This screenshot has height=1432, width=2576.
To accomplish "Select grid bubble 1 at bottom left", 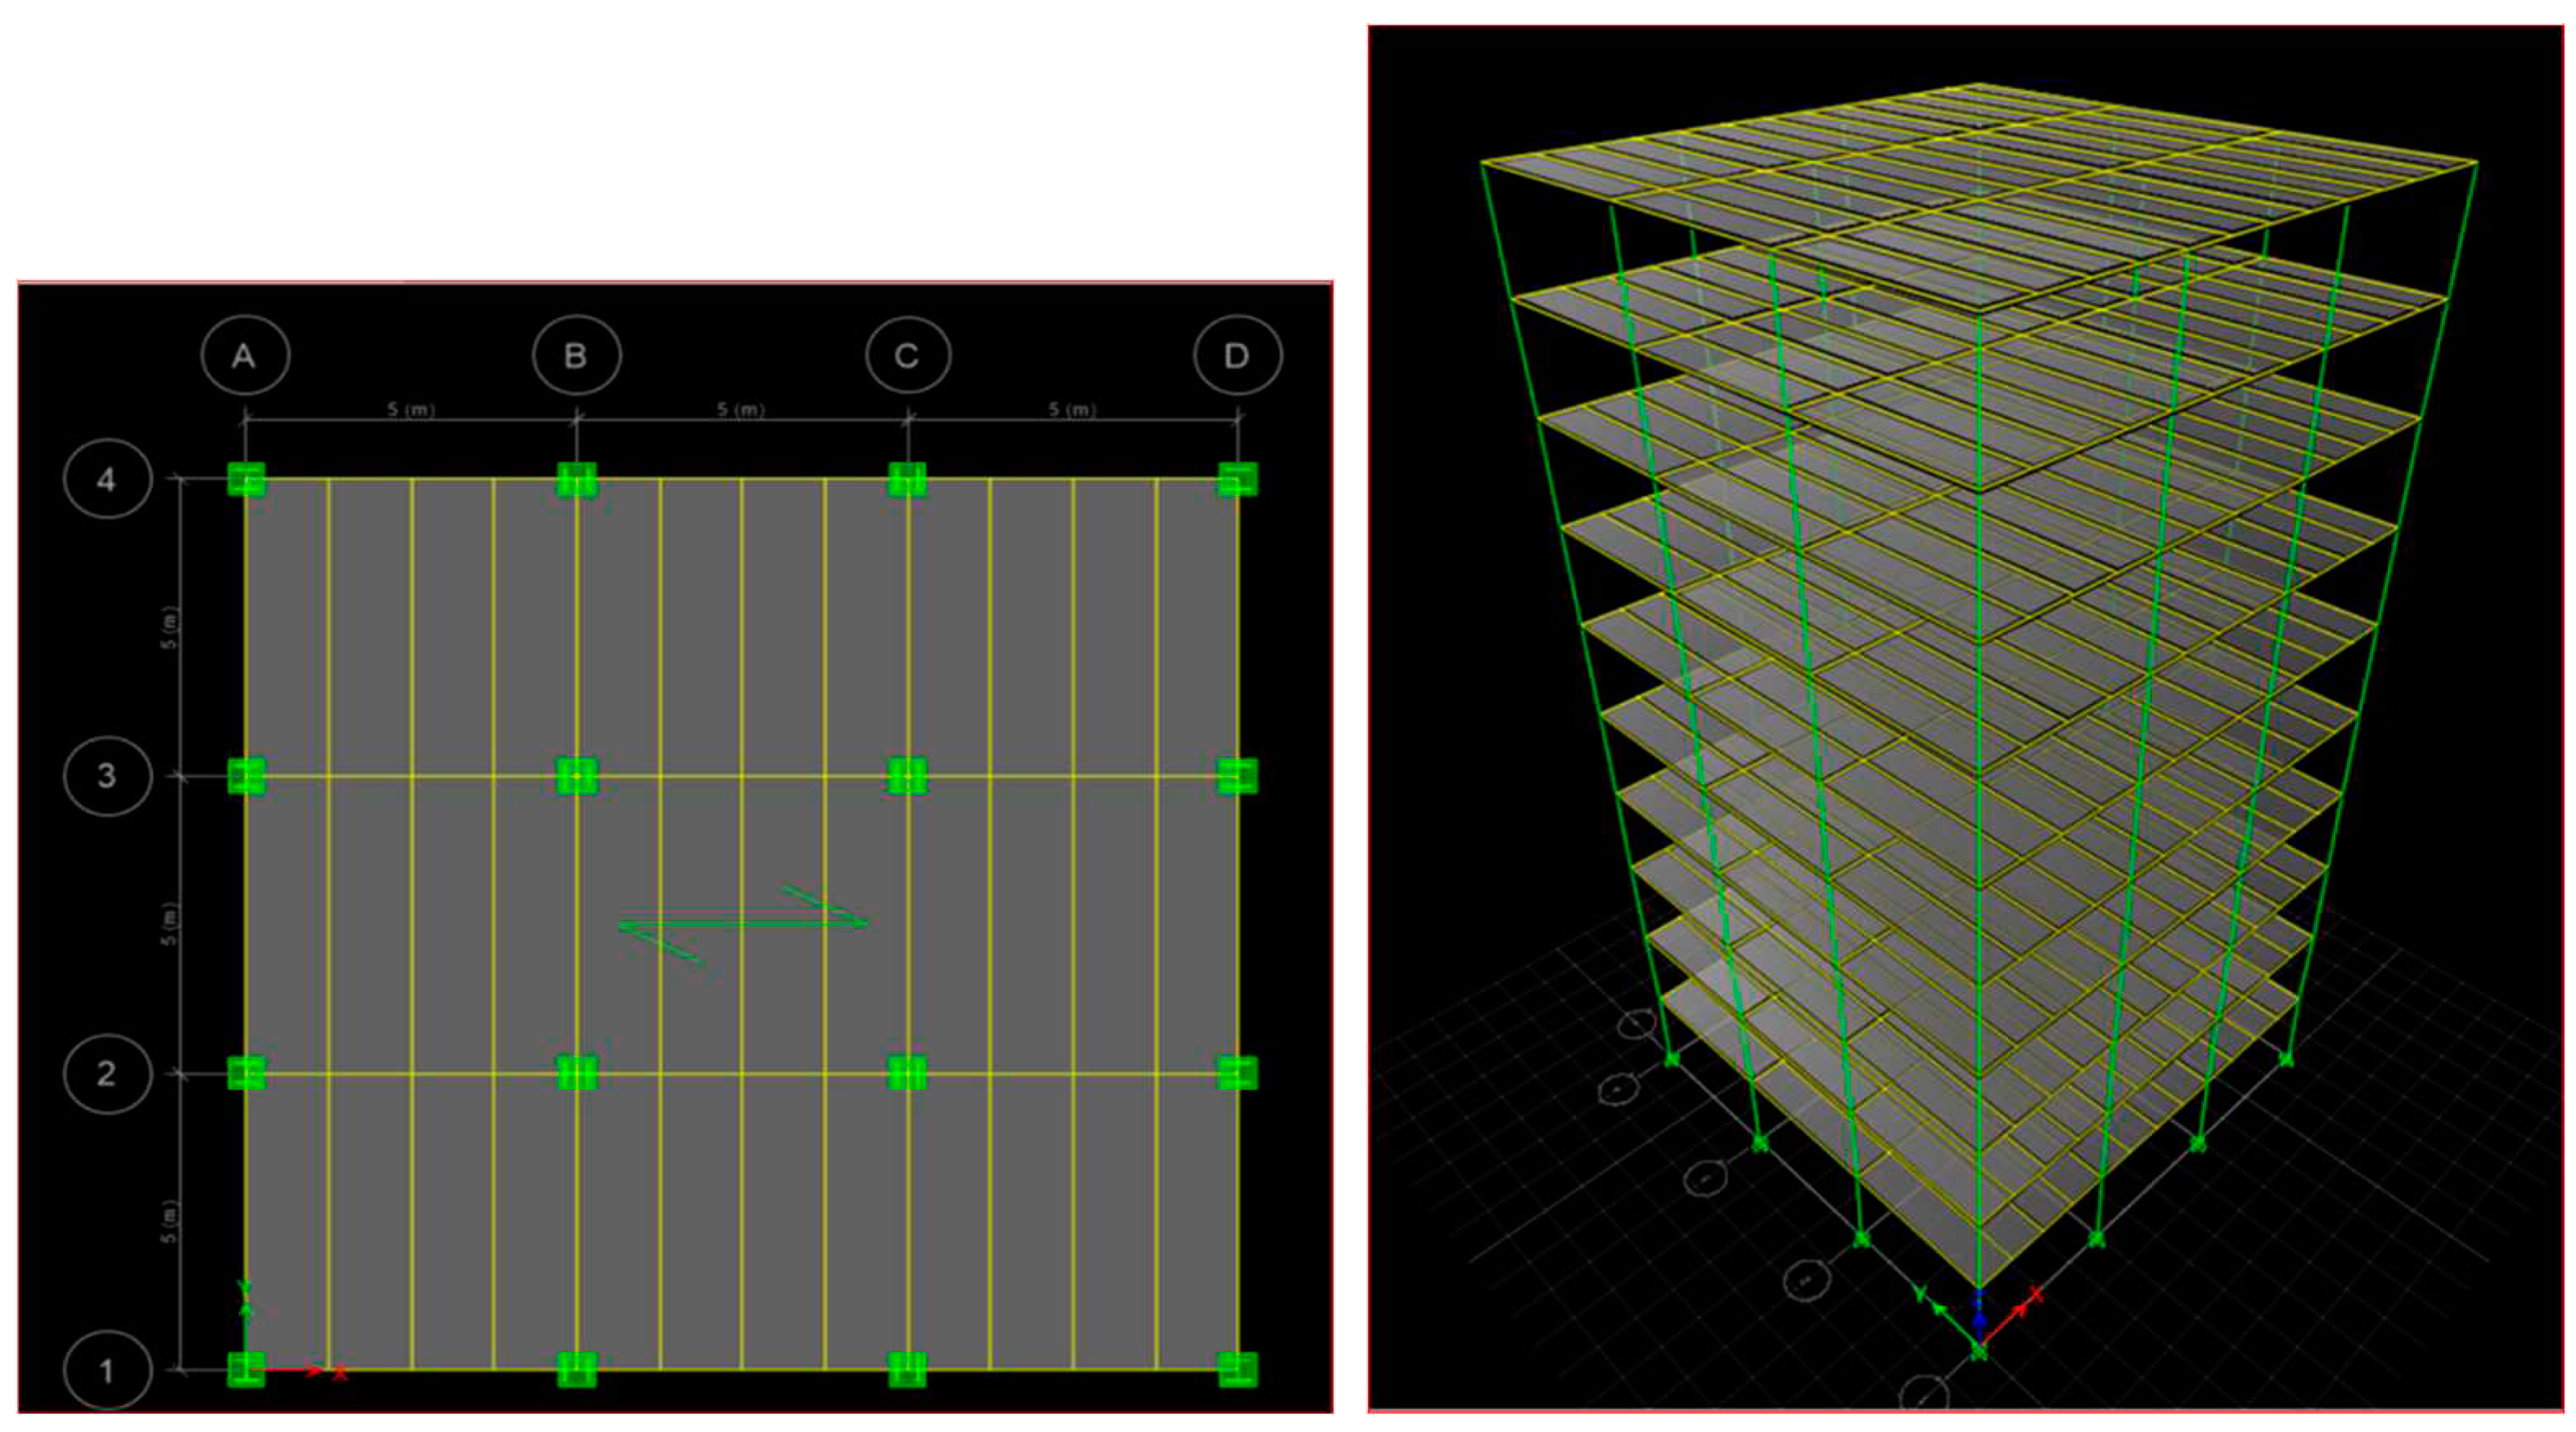I will [107, 1371].
